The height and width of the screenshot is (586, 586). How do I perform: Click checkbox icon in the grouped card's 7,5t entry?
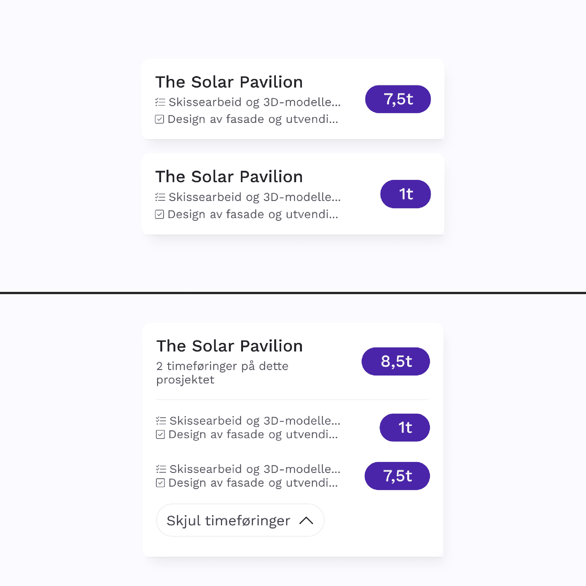[161, 482]
